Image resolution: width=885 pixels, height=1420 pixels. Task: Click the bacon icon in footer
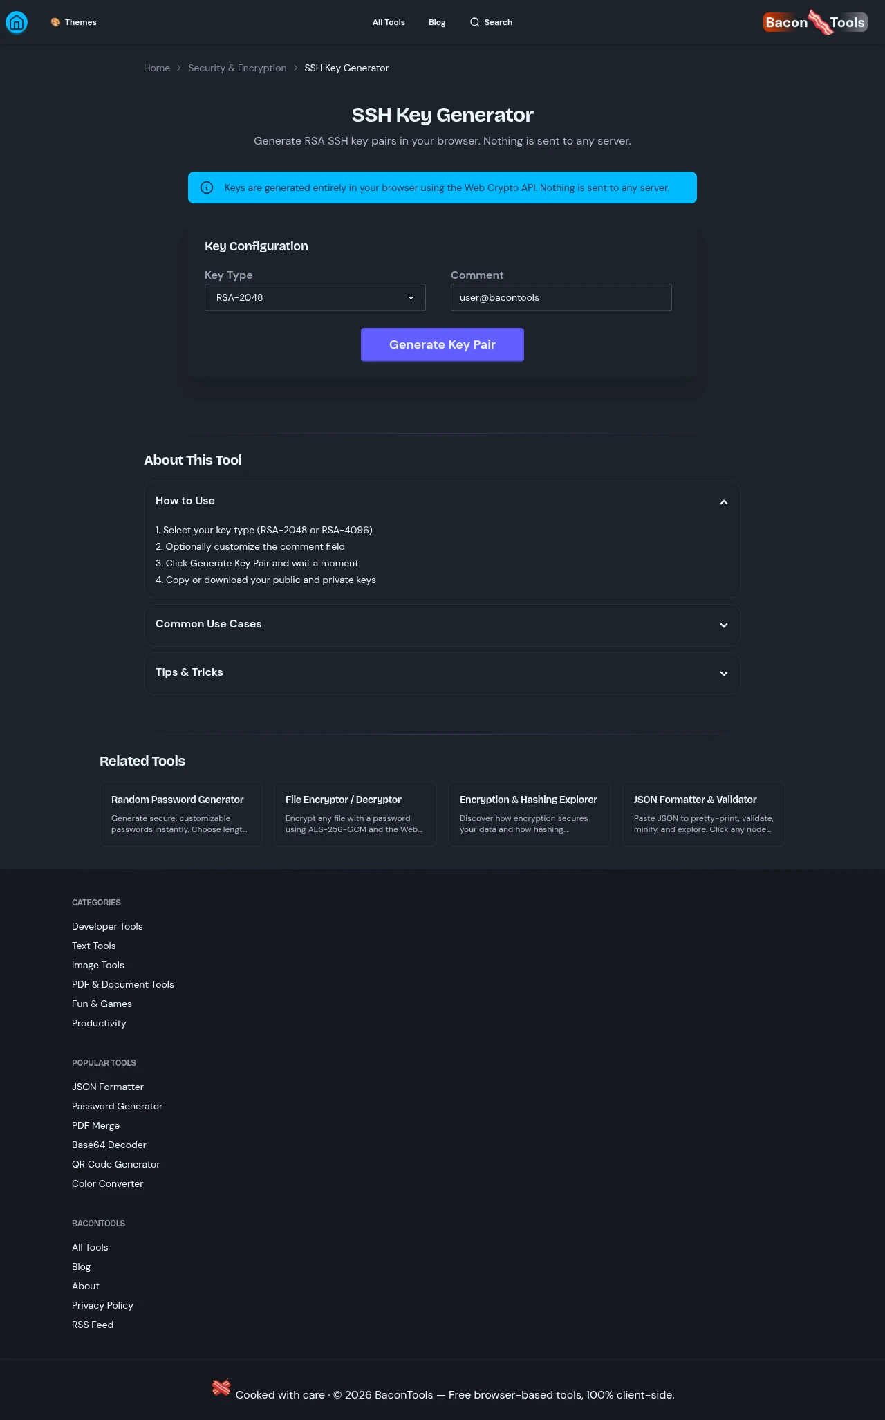(221, 1387)
